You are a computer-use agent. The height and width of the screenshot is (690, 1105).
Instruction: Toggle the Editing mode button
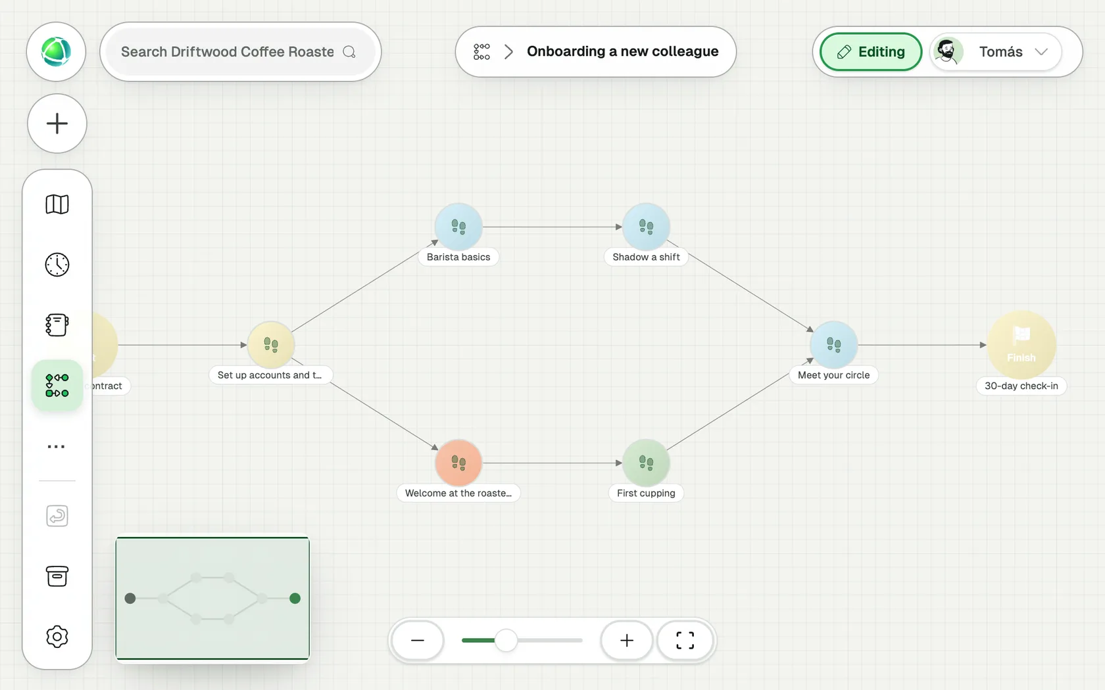click(871, 52)
